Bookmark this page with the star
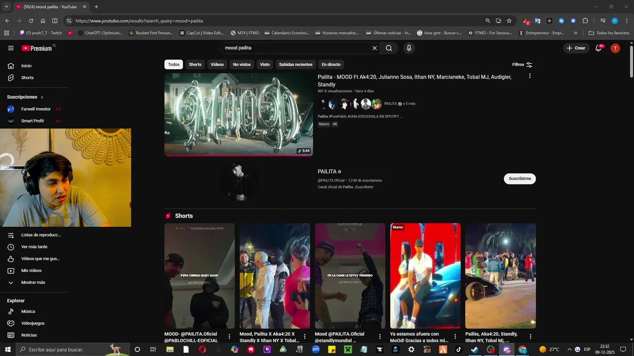Viewport: 634px width, 356px height. coord(509,21)
